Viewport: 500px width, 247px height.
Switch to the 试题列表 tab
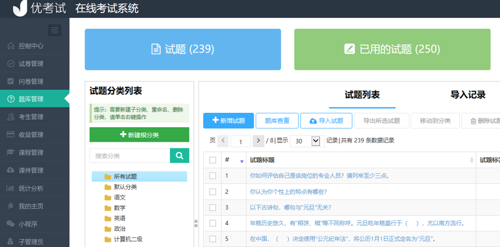(362, 95)
